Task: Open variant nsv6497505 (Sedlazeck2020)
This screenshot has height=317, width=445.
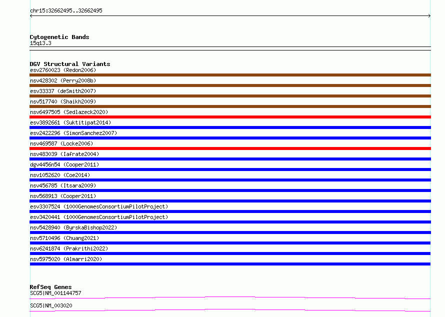Action: [69, 112]
